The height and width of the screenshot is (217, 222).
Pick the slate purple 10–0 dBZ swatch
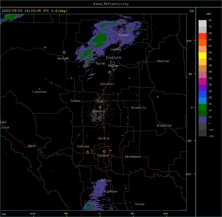pos(202,120)
